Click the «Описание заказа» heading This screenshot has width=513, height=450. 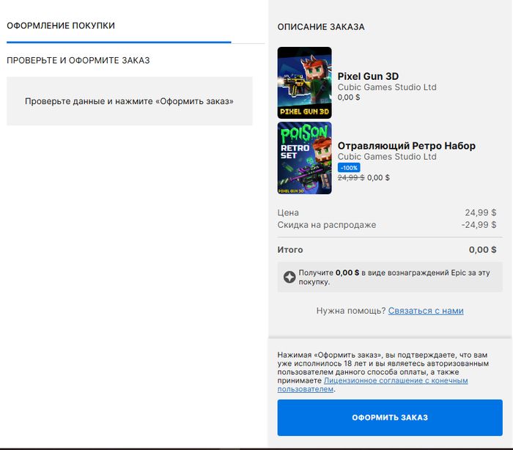click(x=321, y=27)
